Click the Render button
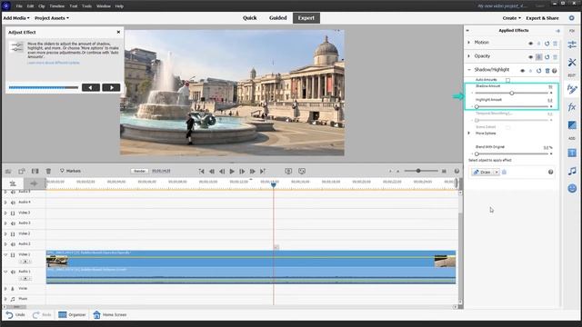This screenshot has width=582, height=327. pos(139,171)
